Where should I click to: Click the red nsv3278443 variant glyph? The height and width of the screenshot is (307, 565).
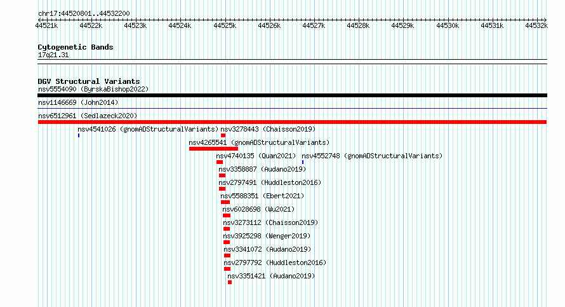click(x=223, y=135)
